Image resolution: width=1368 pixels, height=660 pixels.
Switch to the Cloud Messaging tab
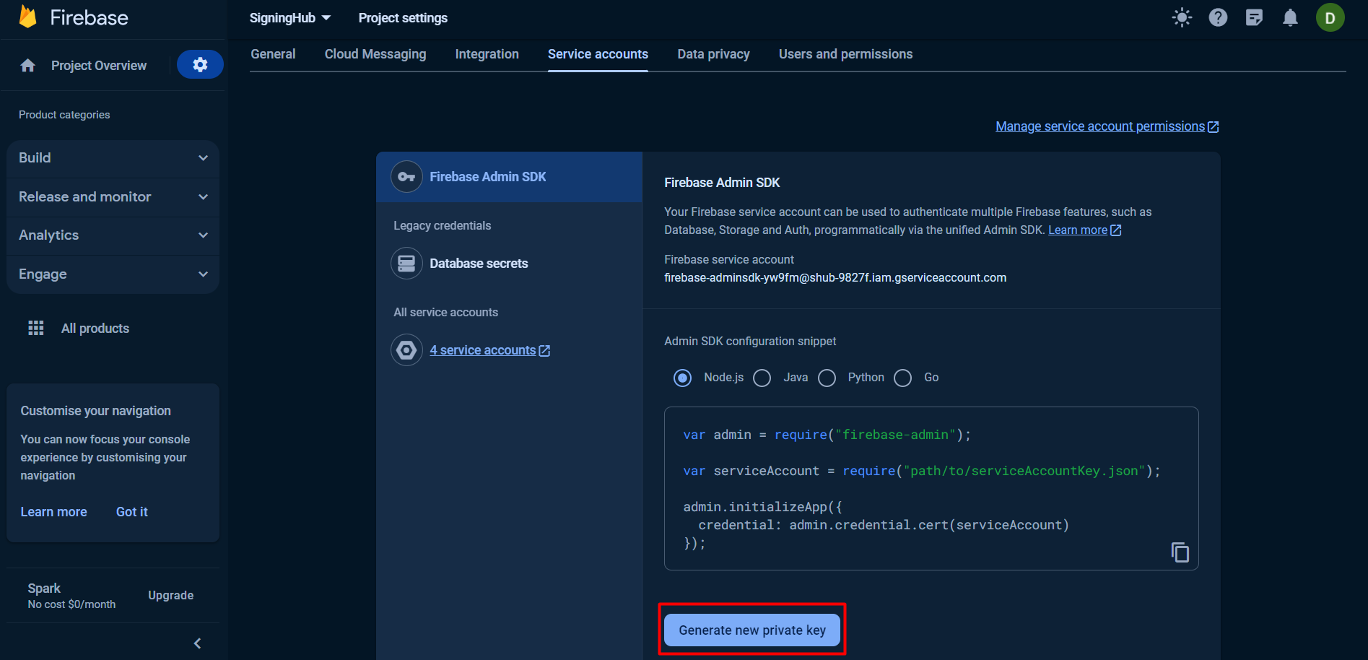tap(375, 54)
